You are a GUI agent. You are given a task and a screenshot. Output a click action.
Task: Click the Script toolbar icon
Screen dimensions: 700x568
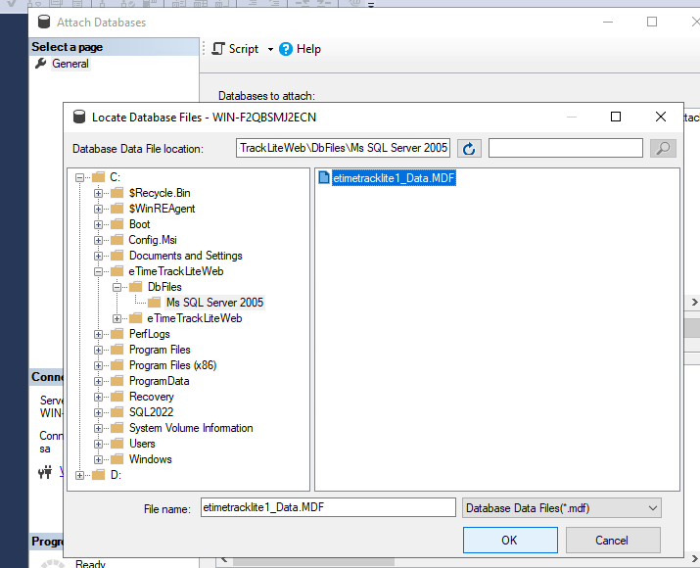pyautogui.click(x=218, y=49)
